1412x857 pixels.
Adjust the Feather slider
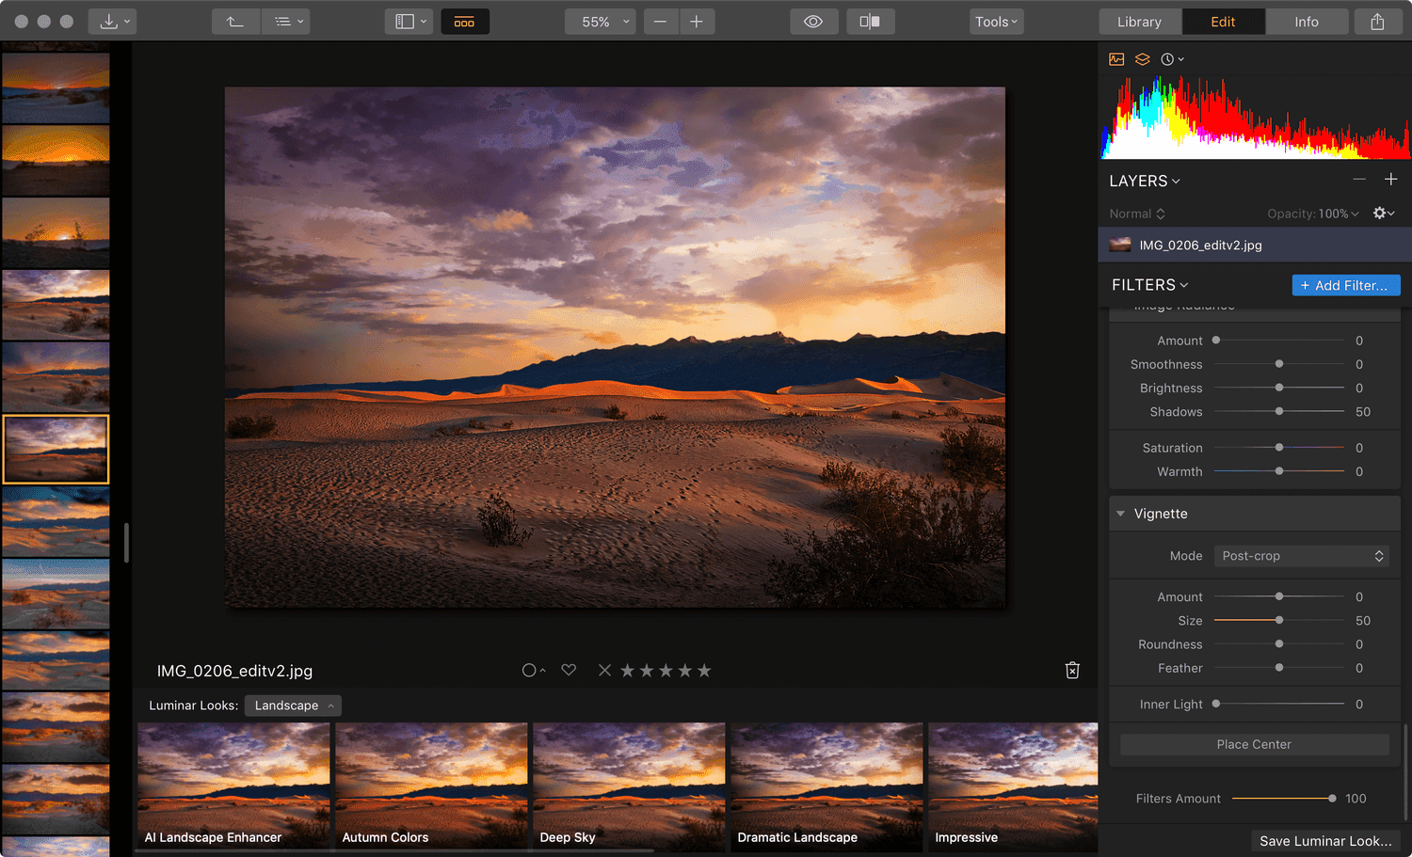1279,668
